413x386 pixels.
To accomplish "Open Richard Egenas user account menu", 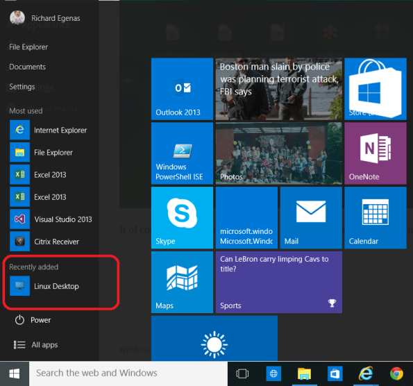I will click(x=45, y=18).
